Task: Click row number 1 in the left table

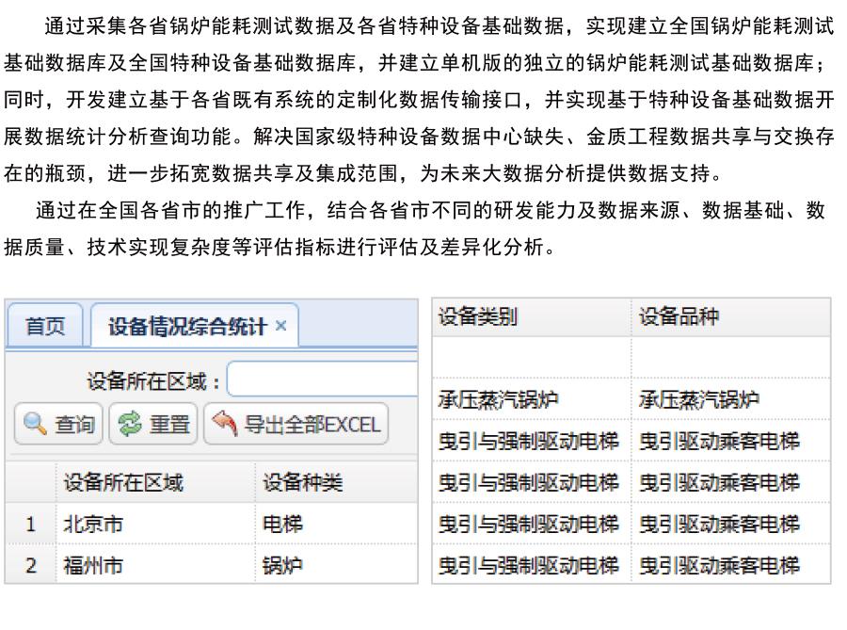Action: [x=30, y=525]
